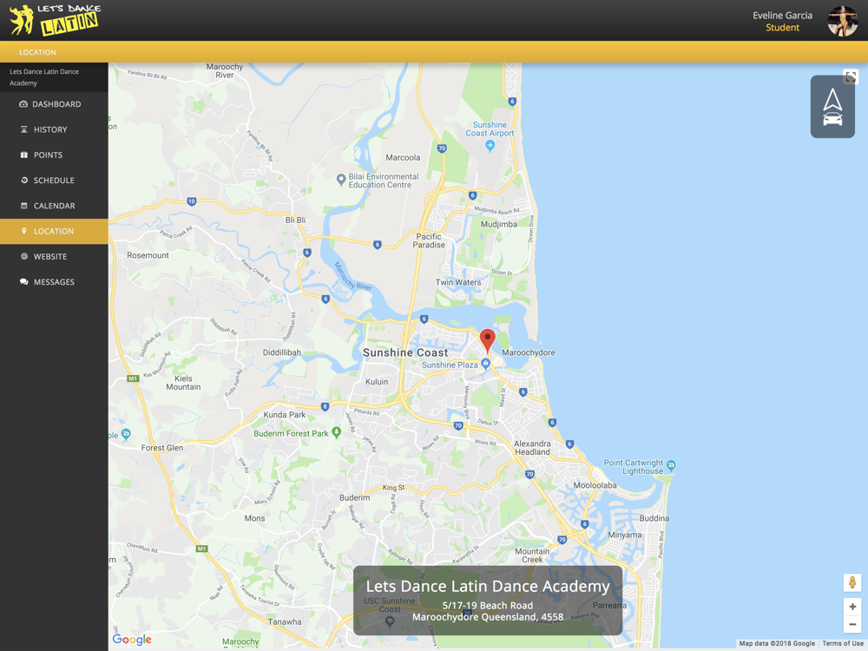The height and width of the screenshot is (651, 868).
Task: Click the Rosemount map label
Action: point(148,255)
